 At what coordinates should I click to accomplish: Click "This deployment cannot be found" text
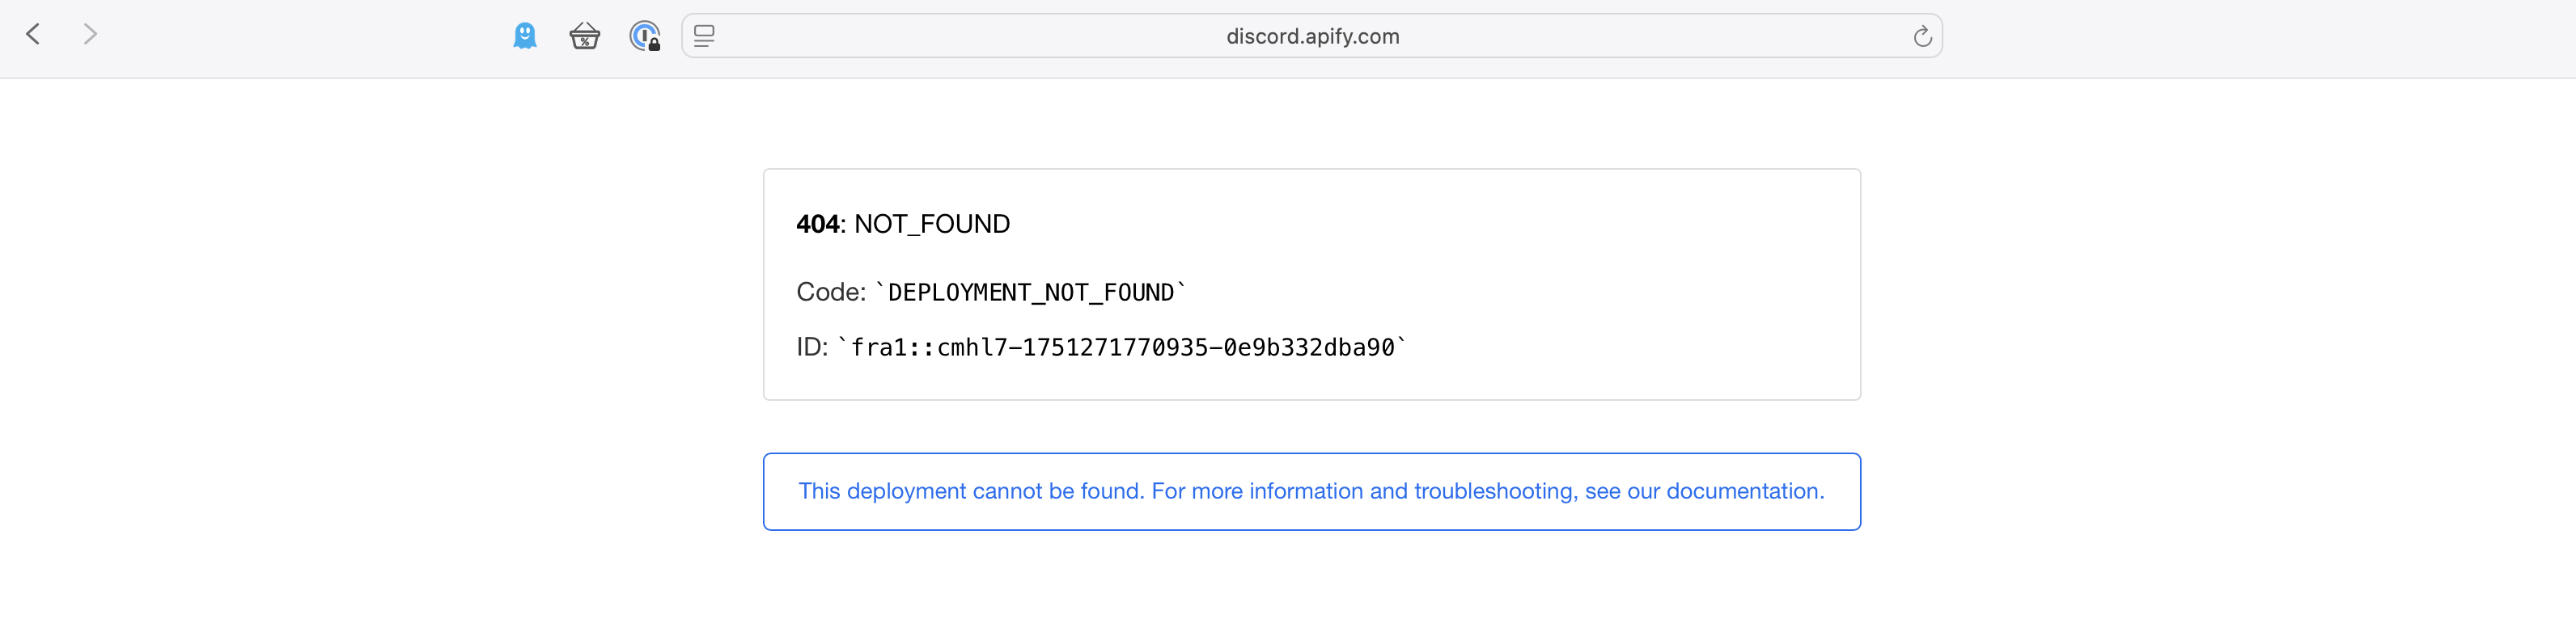(970, 491)
